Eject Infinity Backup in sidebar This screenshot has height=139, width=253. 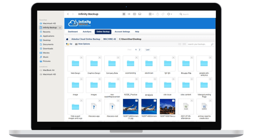tap(60, 28)
